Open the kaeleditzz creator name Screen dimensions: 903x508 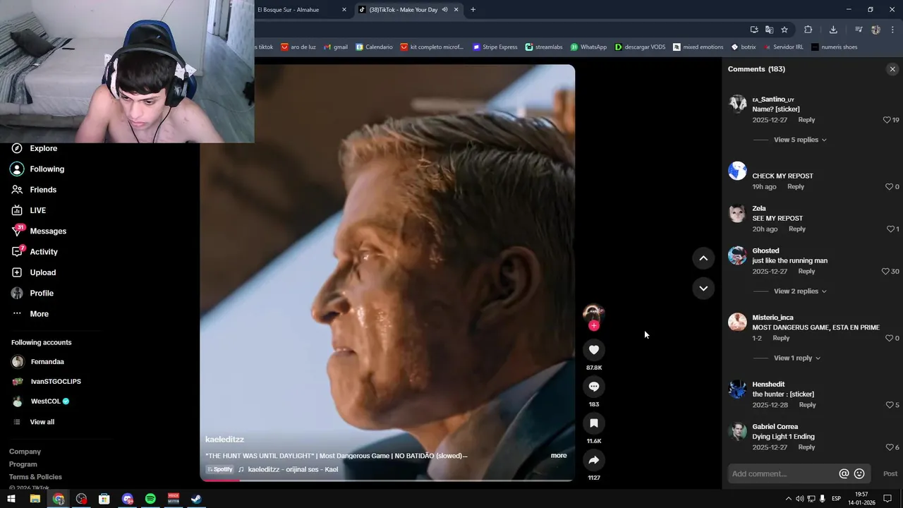[x=224, y=440]
